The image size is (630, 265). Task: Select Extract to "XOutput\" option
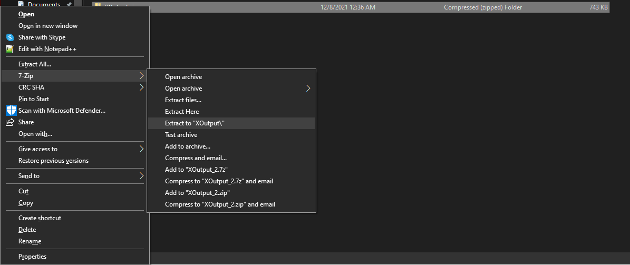198,123
